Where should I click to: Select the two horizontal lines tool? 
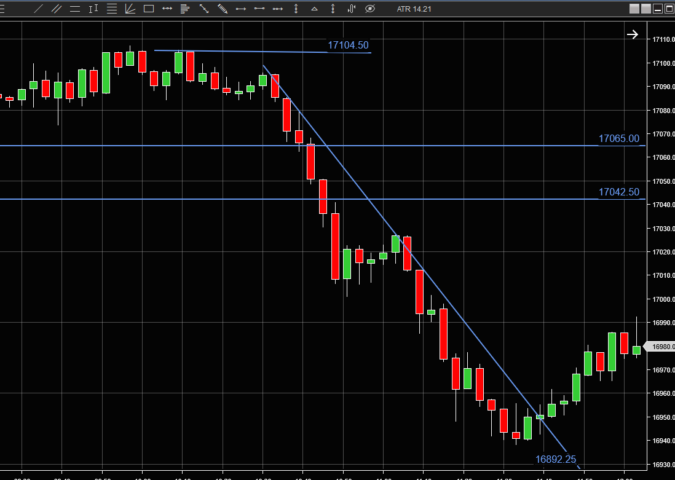(75, 9)
